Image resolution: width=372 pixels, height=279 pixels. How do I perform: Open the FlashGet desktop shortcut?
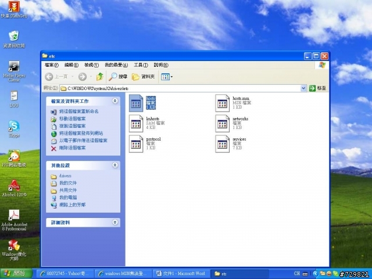point(14,9)
